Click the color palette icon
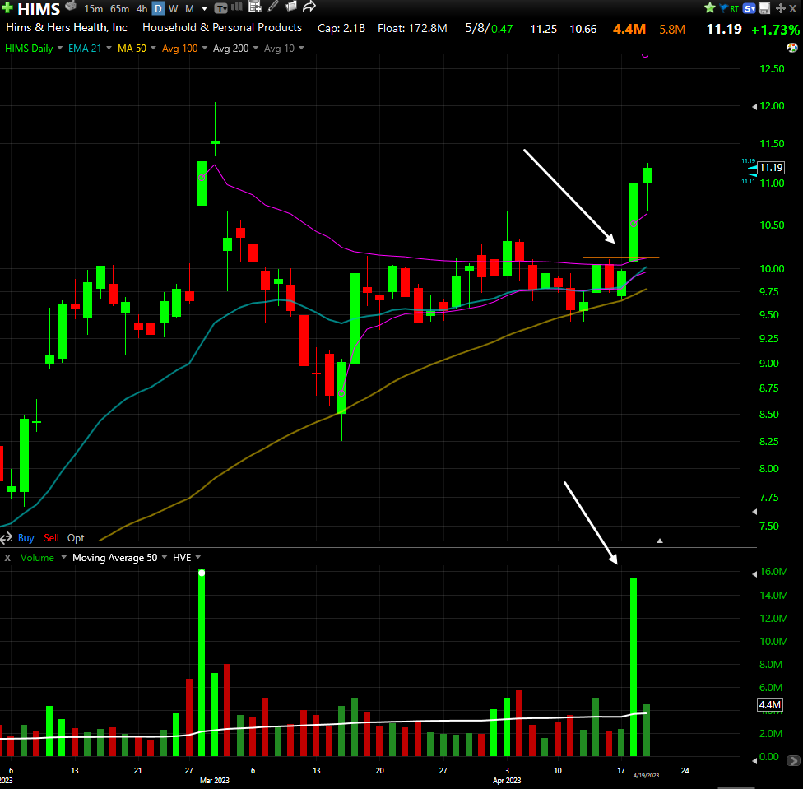This screenshot has width=803, height=789. click(x=791, y=48)
